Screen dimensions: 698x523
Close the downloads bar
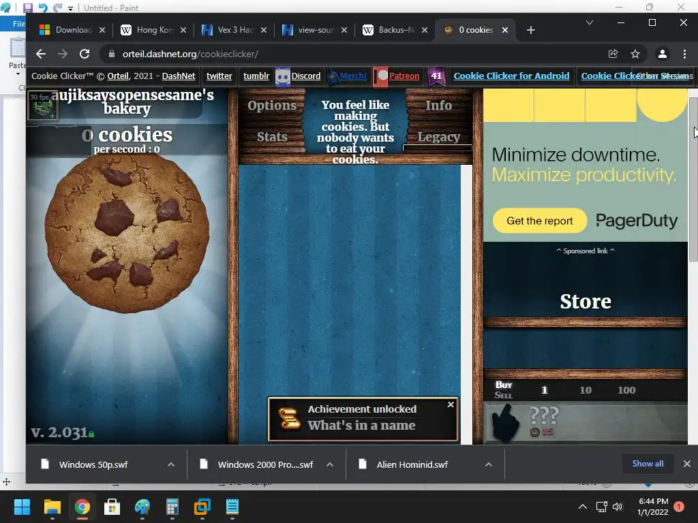[687, 464]
